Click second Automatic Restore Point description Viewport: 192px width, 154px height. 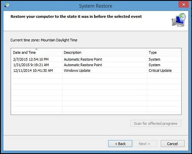tap(83, 65)
